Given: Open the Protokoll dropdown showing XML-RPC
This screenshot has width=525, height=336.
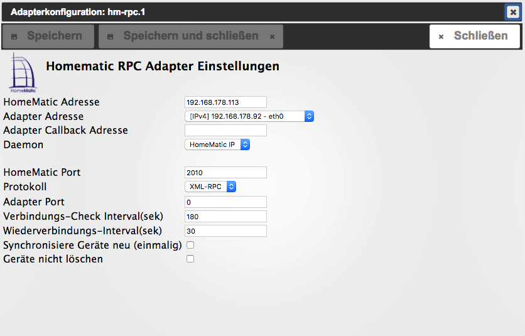Looking at the screenshot, I should coord(210,187).
